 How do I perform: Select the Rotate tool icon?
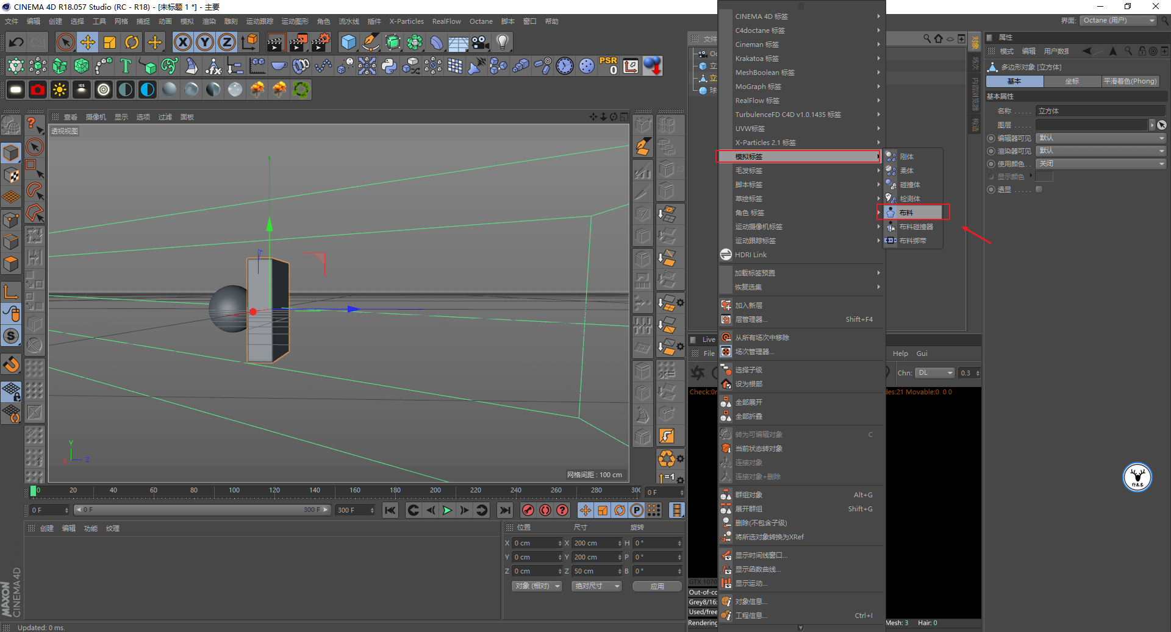point(132,42)
